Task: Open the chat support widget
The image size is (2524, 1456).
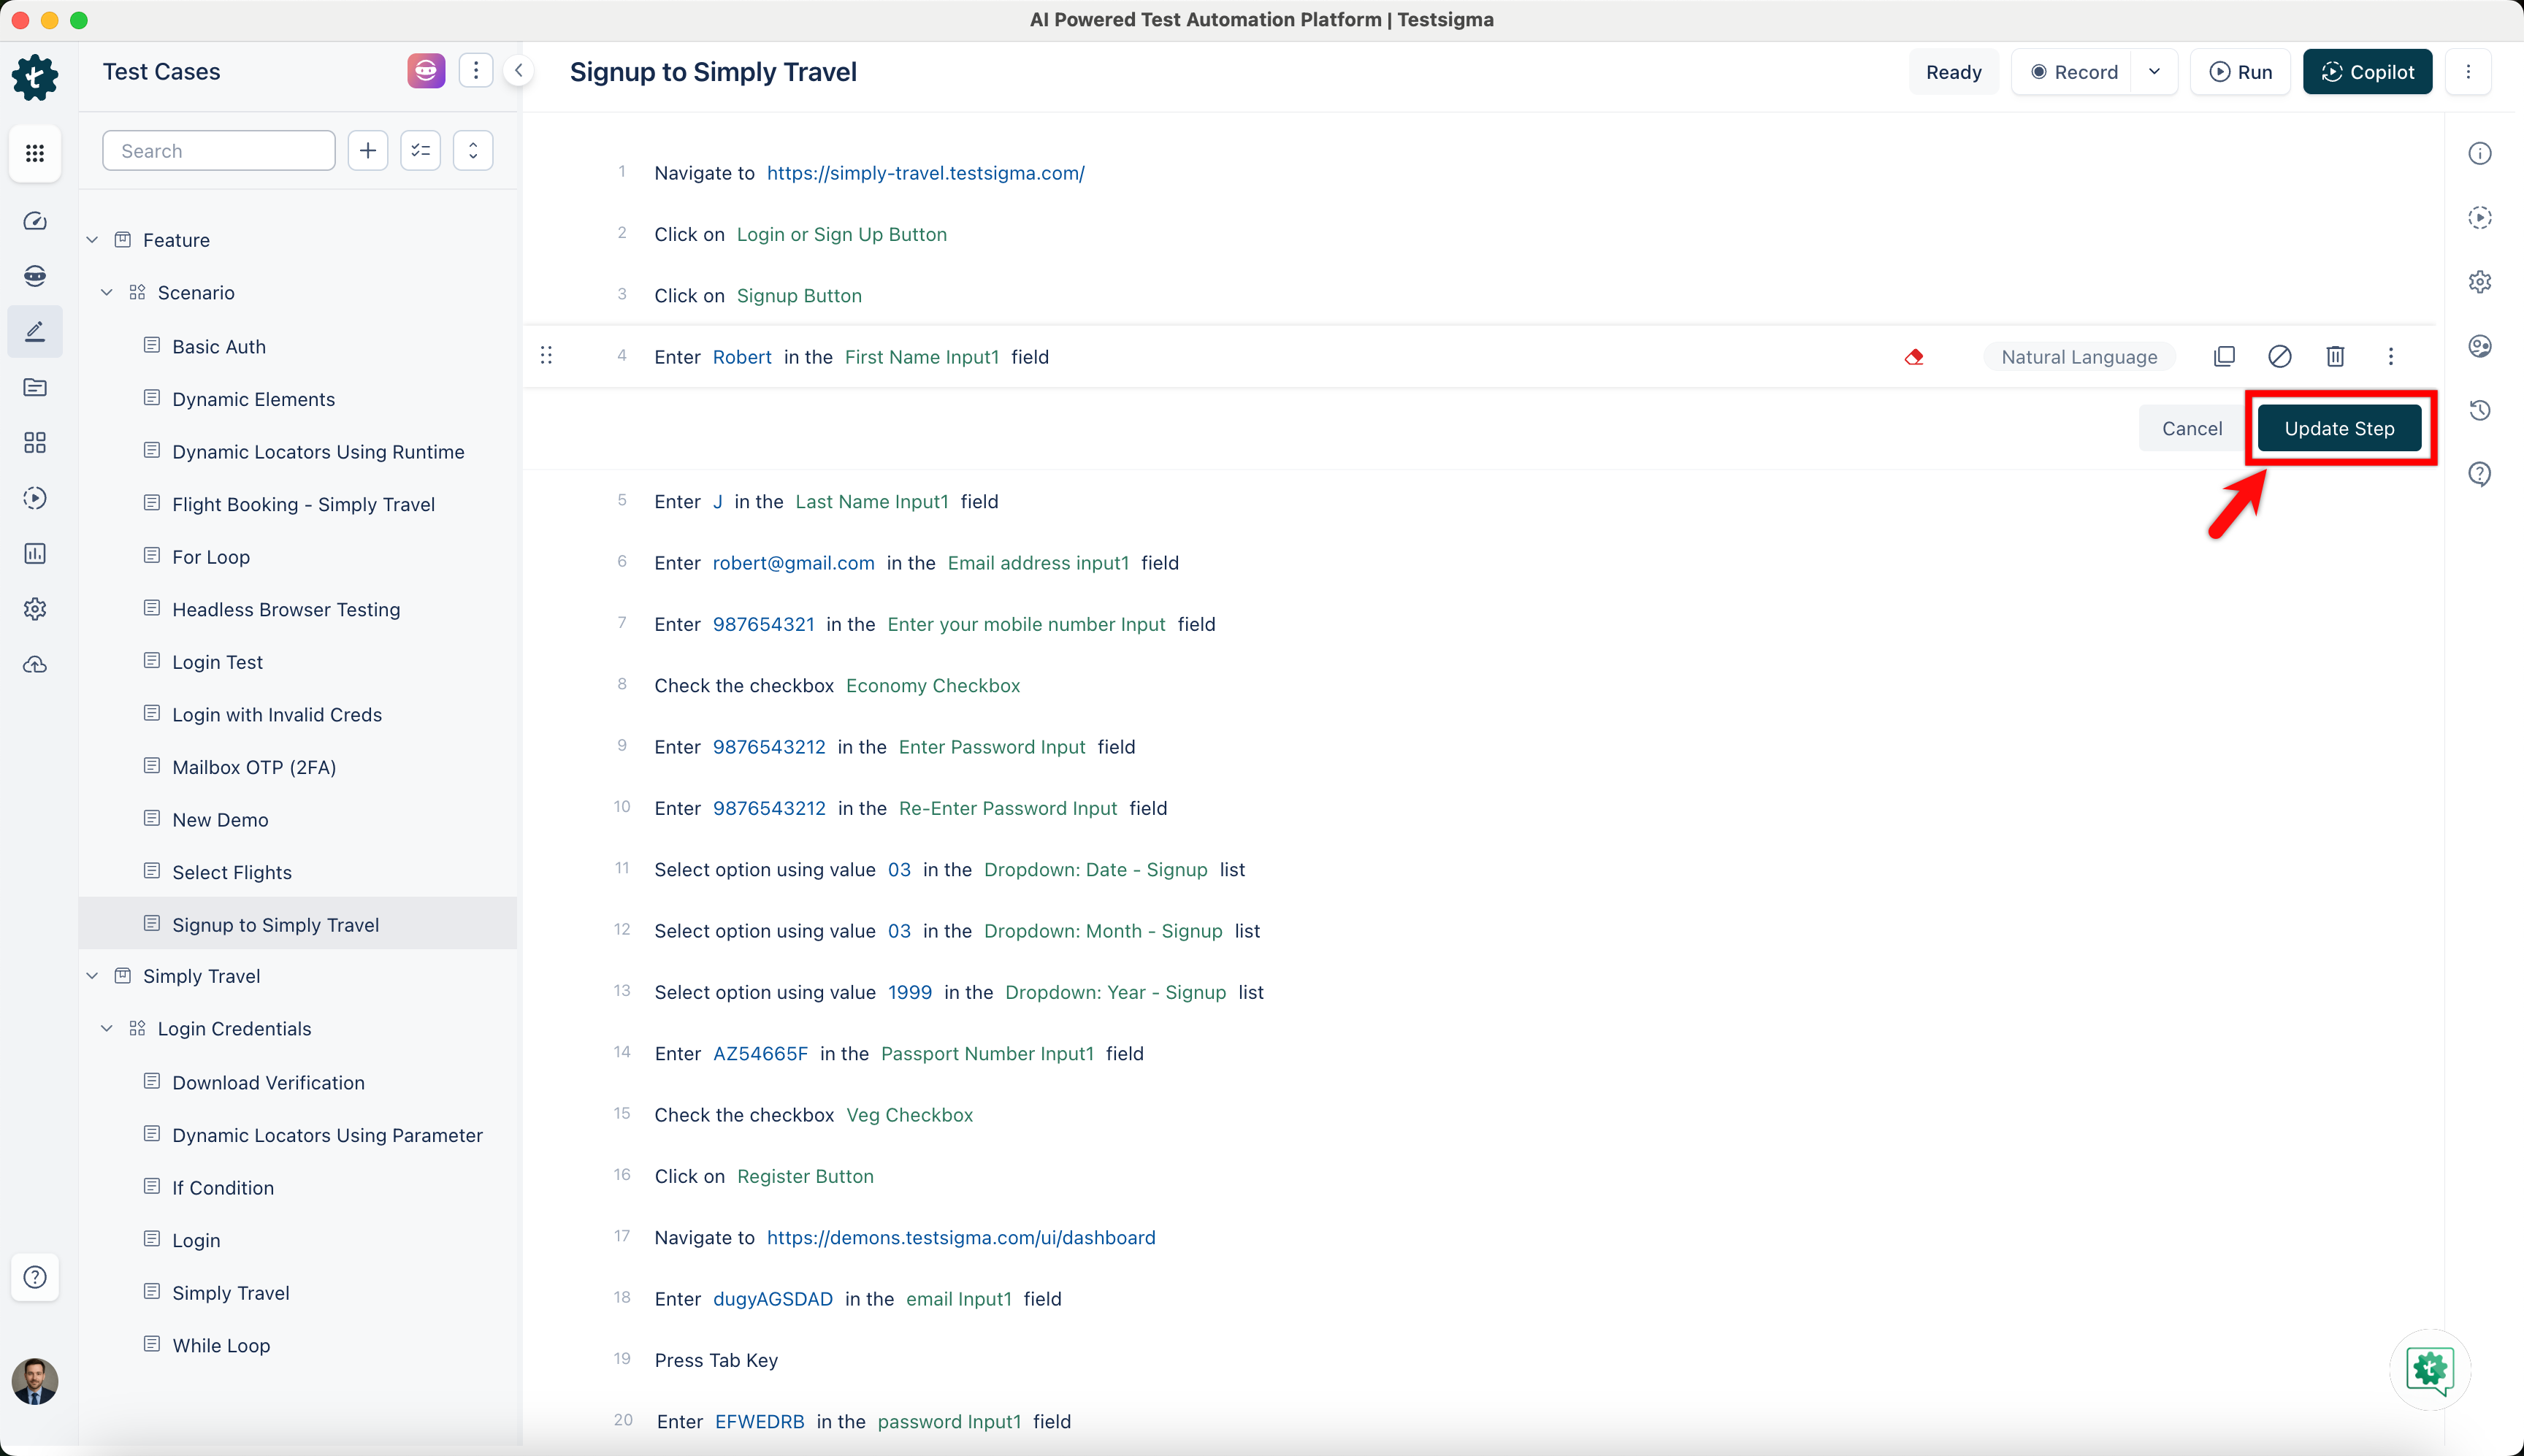Action: (2430, 1370)
